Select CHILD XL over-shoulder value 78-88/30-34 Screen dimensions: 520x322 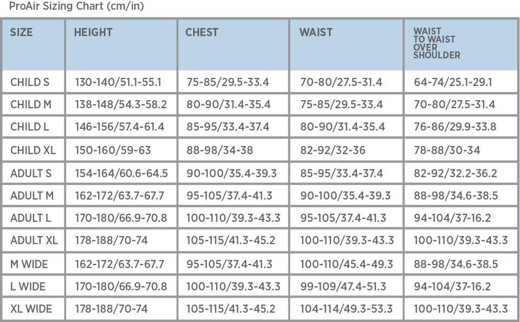[x=447, y=150]
